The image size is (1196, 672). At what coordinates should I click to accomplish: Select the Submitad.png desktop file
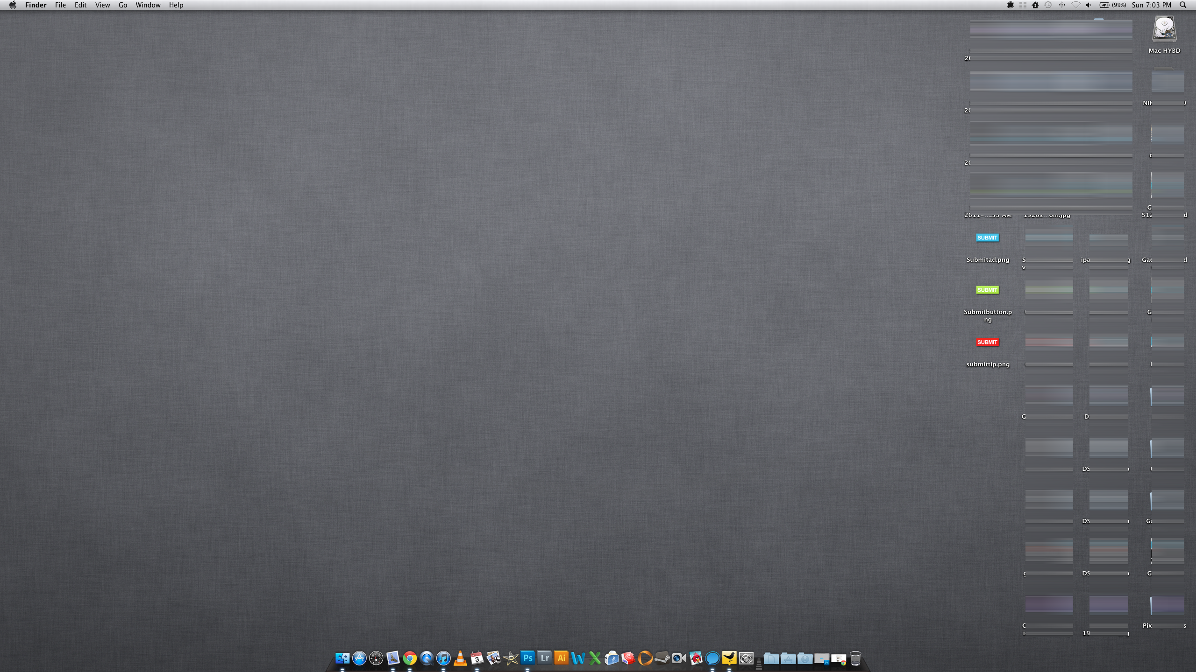[987, 238]
